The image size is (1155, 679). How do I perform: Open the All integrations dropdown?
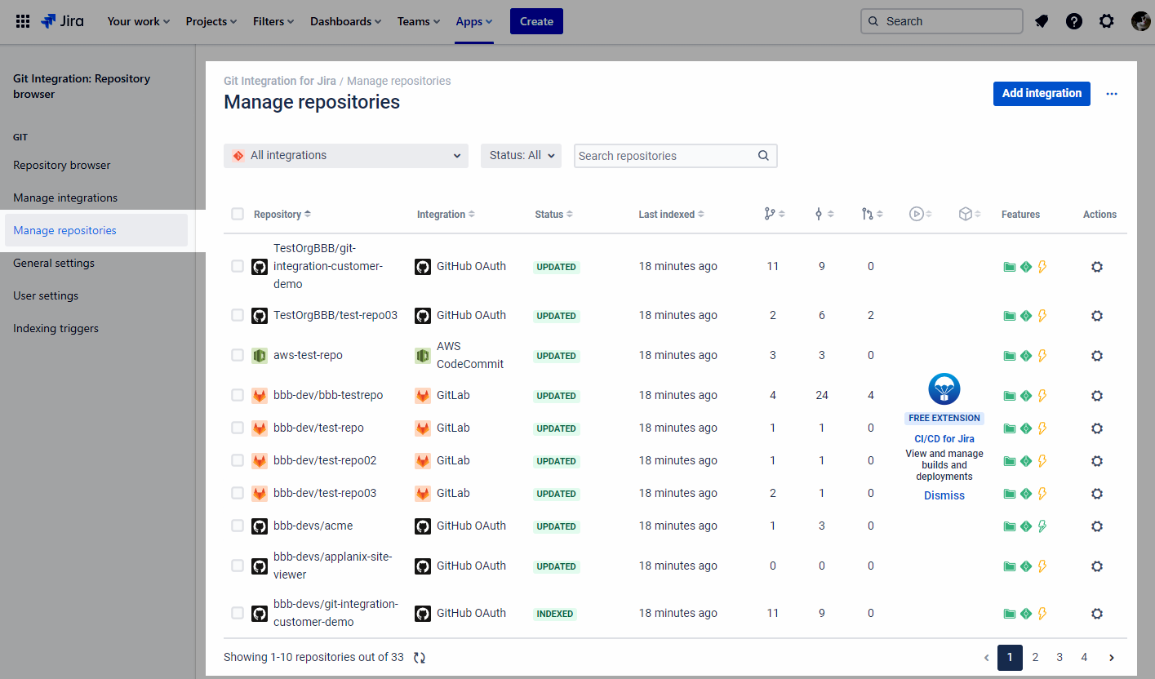(346, 156)
